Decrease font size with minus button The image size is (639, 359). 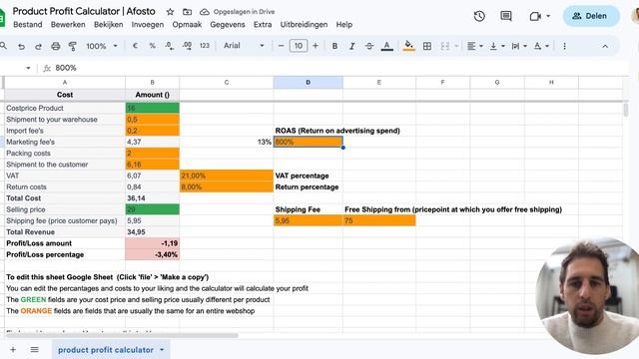pyautogui.click(x=281, y=46)
